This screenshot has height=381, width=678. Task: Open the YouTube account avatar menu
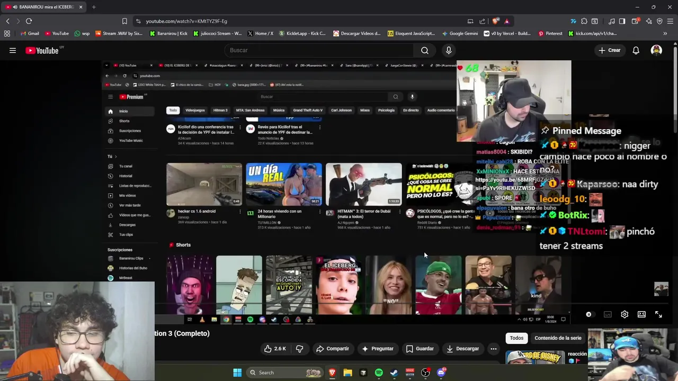[x=656, y=50]
